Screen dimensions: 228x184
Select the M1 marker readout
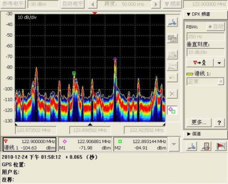tap(85, 144)
